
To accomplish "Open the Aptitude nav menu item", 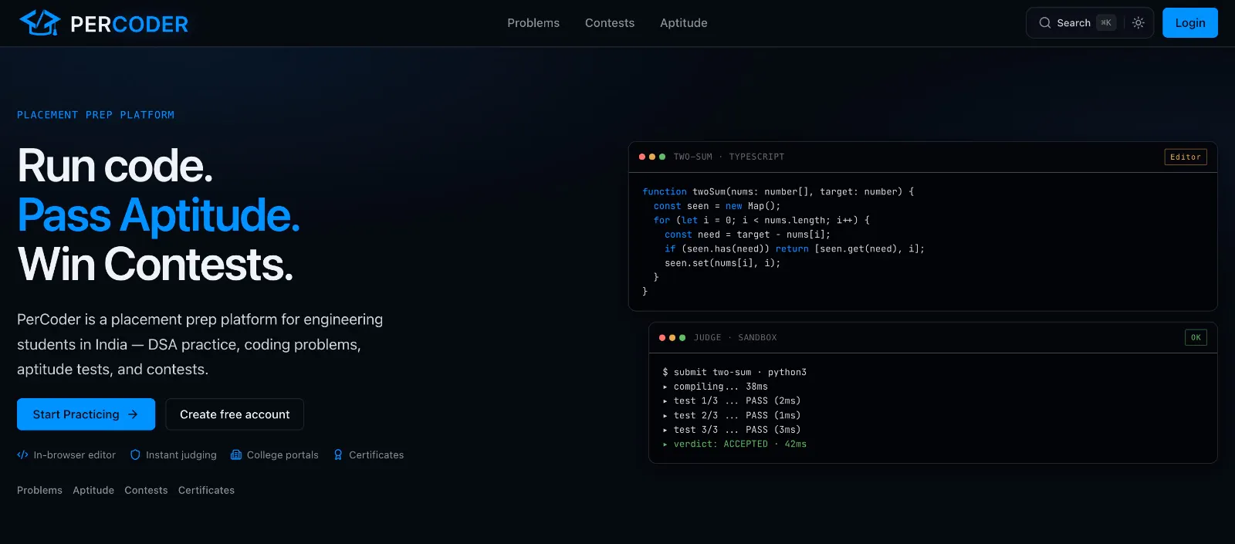I will tap(684, 23).
